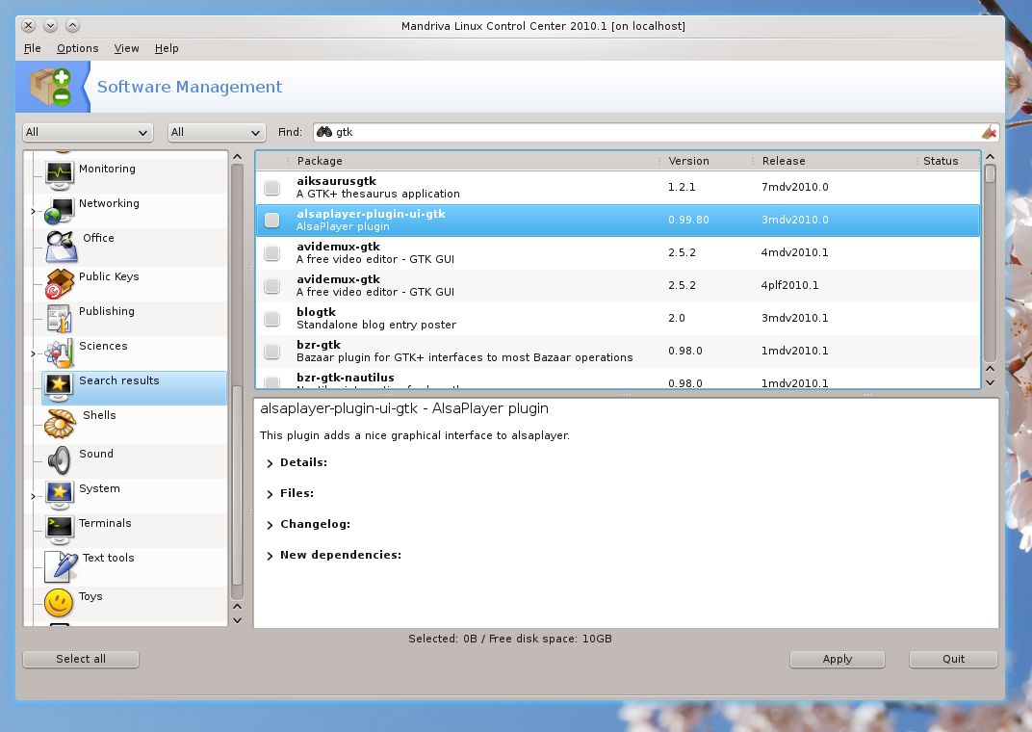Check the bzr-gtk package checkbox
1032x732 pixels.
(x=271, y=351)
